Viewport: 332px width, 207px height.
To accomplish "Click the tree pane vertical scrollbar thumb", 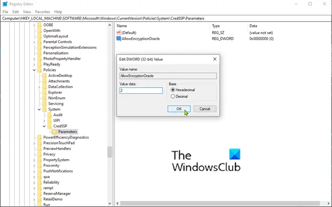I will (110, 152).
